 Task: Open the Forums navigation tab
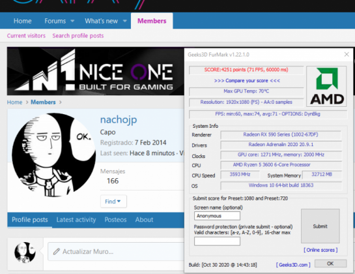(55, 21)
